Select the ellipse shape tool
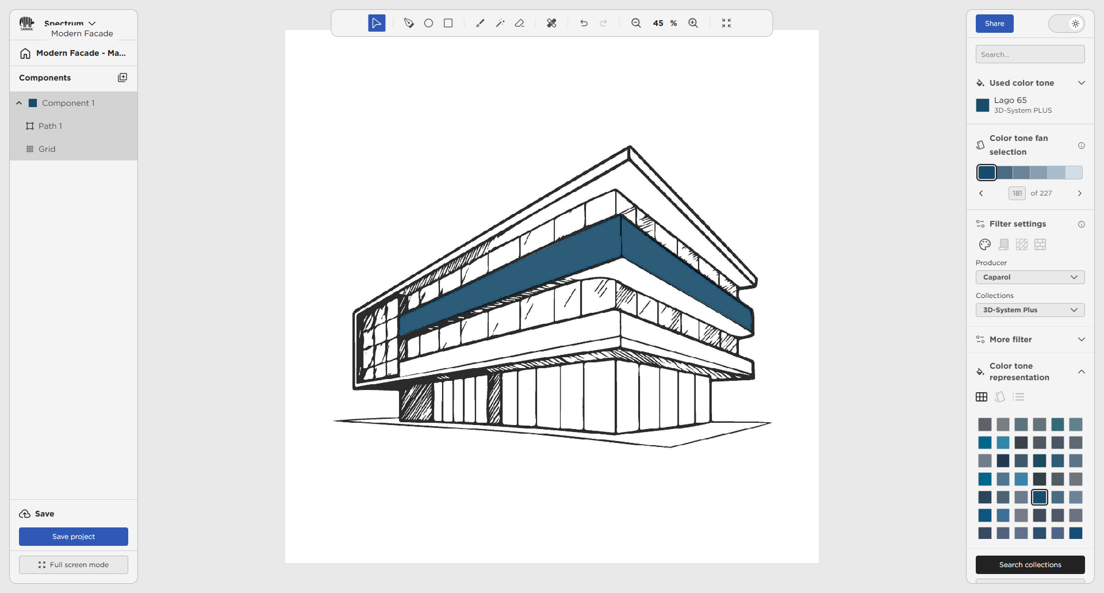The width and height of the screenshot is (1104, 593). pyautogui.click(x=428, y=23)
